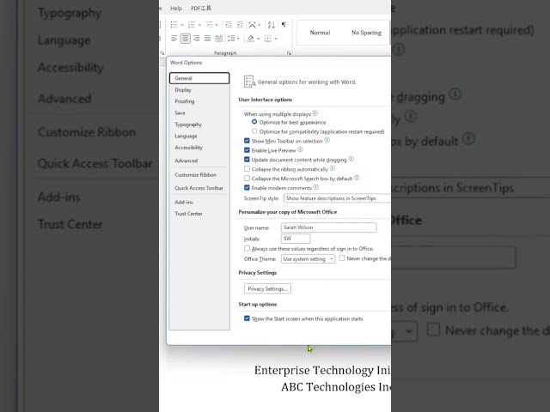Open Paragraph settings dialog launcher
This screenshot has height=412, width=550.
(289, 53)
